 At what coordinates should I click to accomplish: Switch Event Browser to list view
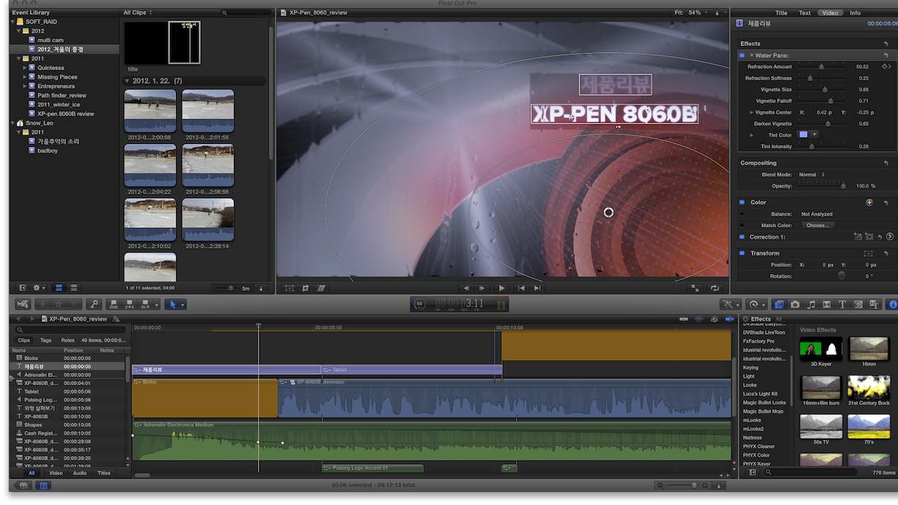(x=74, y=288)
